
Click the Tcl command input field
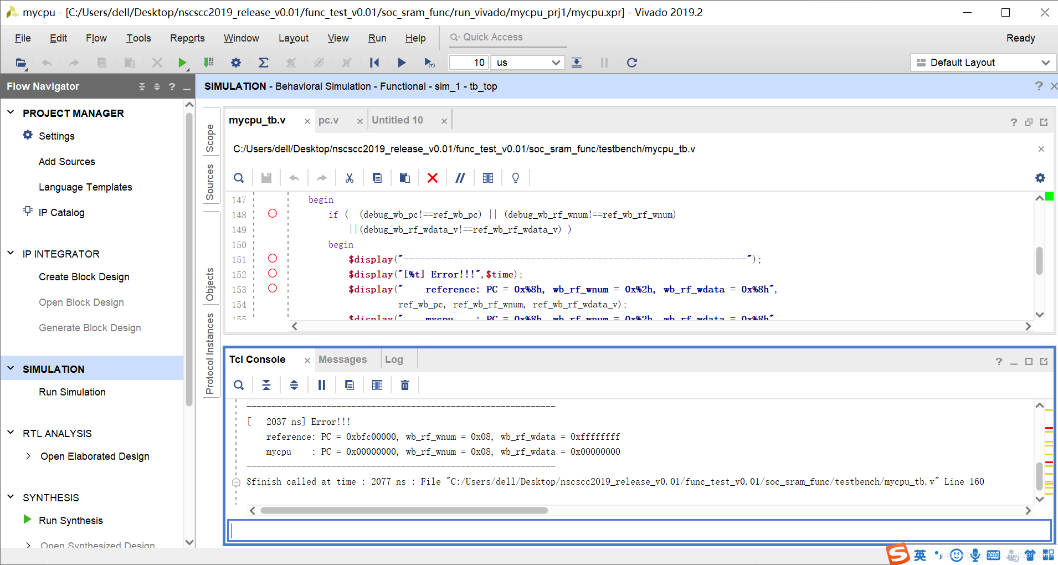pos(639,531)
